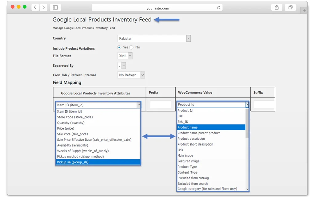Choose Quantity (quantity) option
This screenshot has height=197, width=315.
pyautogui.click(x=98, y=123)
